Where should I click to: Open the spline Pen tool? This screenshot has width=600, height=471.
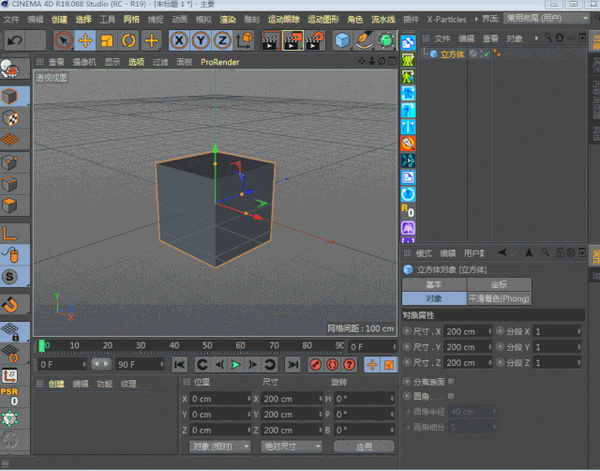click(x=364, y=40)
